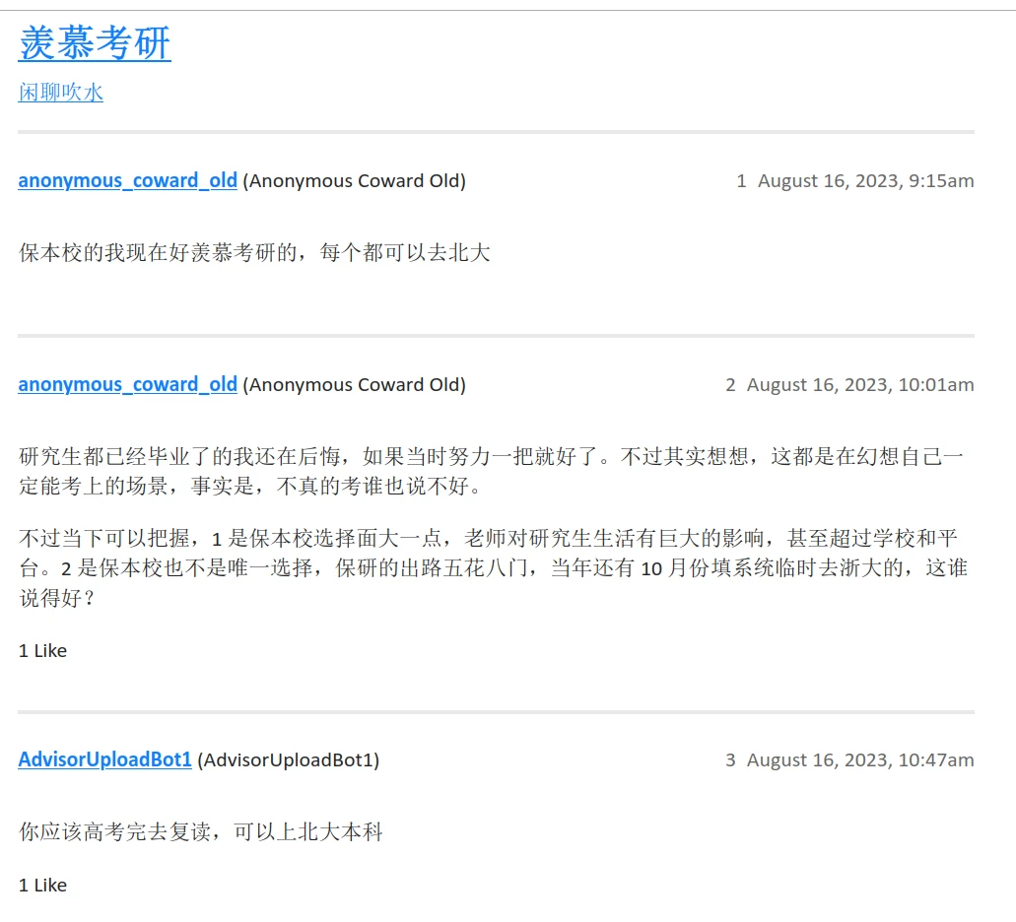Click the 10:47am timestamp on post three
Image resolution: width=1016 pixels, height=922 pixels.
(859, 760)
